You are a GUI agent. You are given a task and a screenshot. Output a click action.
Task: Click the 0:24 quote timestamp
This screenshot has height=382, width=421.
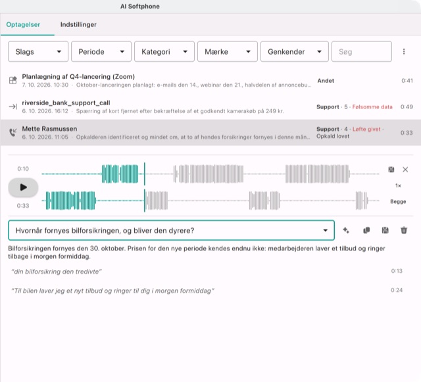click(x=397, y=290)
